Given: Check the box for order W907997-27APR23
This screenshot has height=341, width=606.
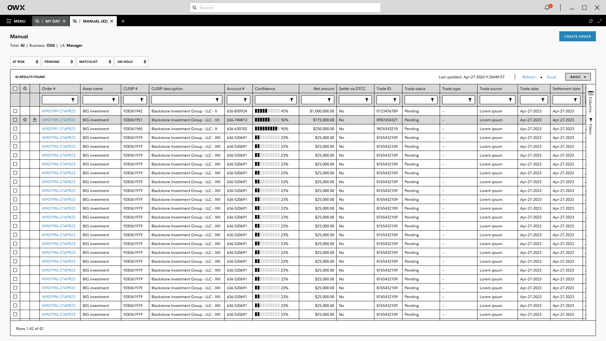Looking at the screenshot, I should (15, 129).
